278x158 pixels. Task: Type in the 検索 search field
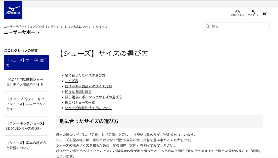click(239, 26)
